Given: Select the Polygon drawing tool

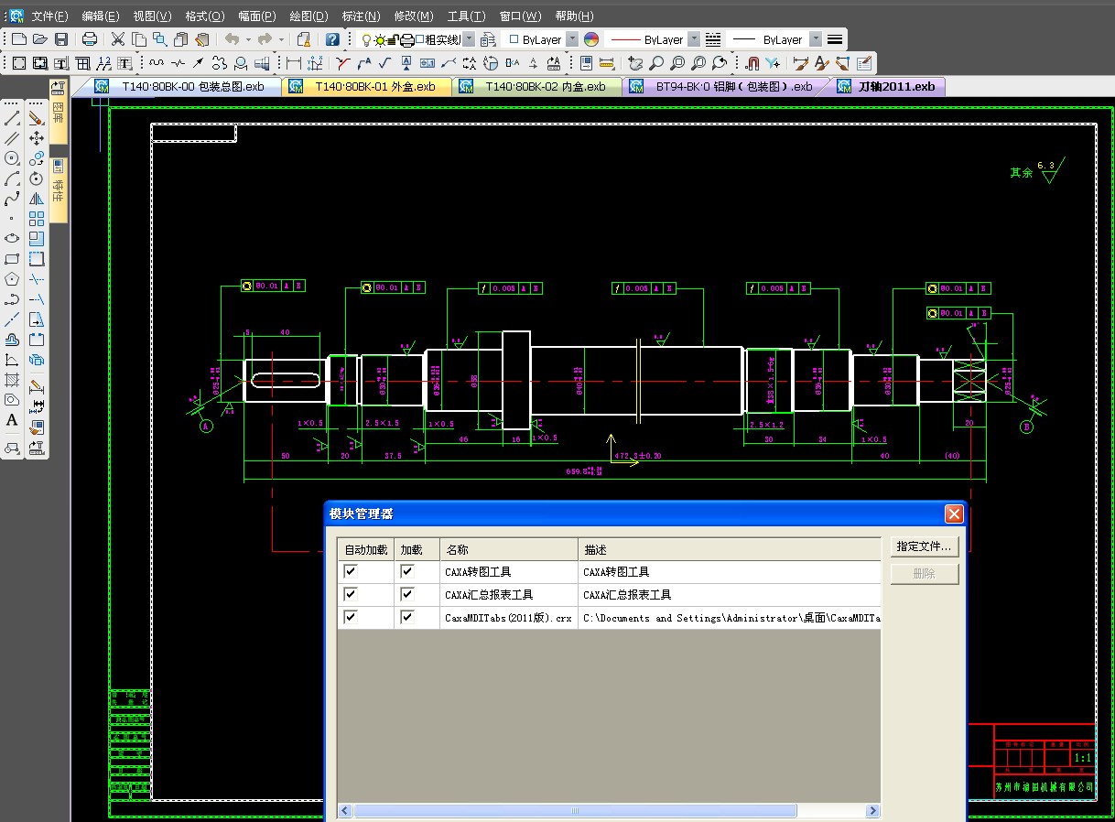Looking at the screenshot, I should (x=12, y=279).
